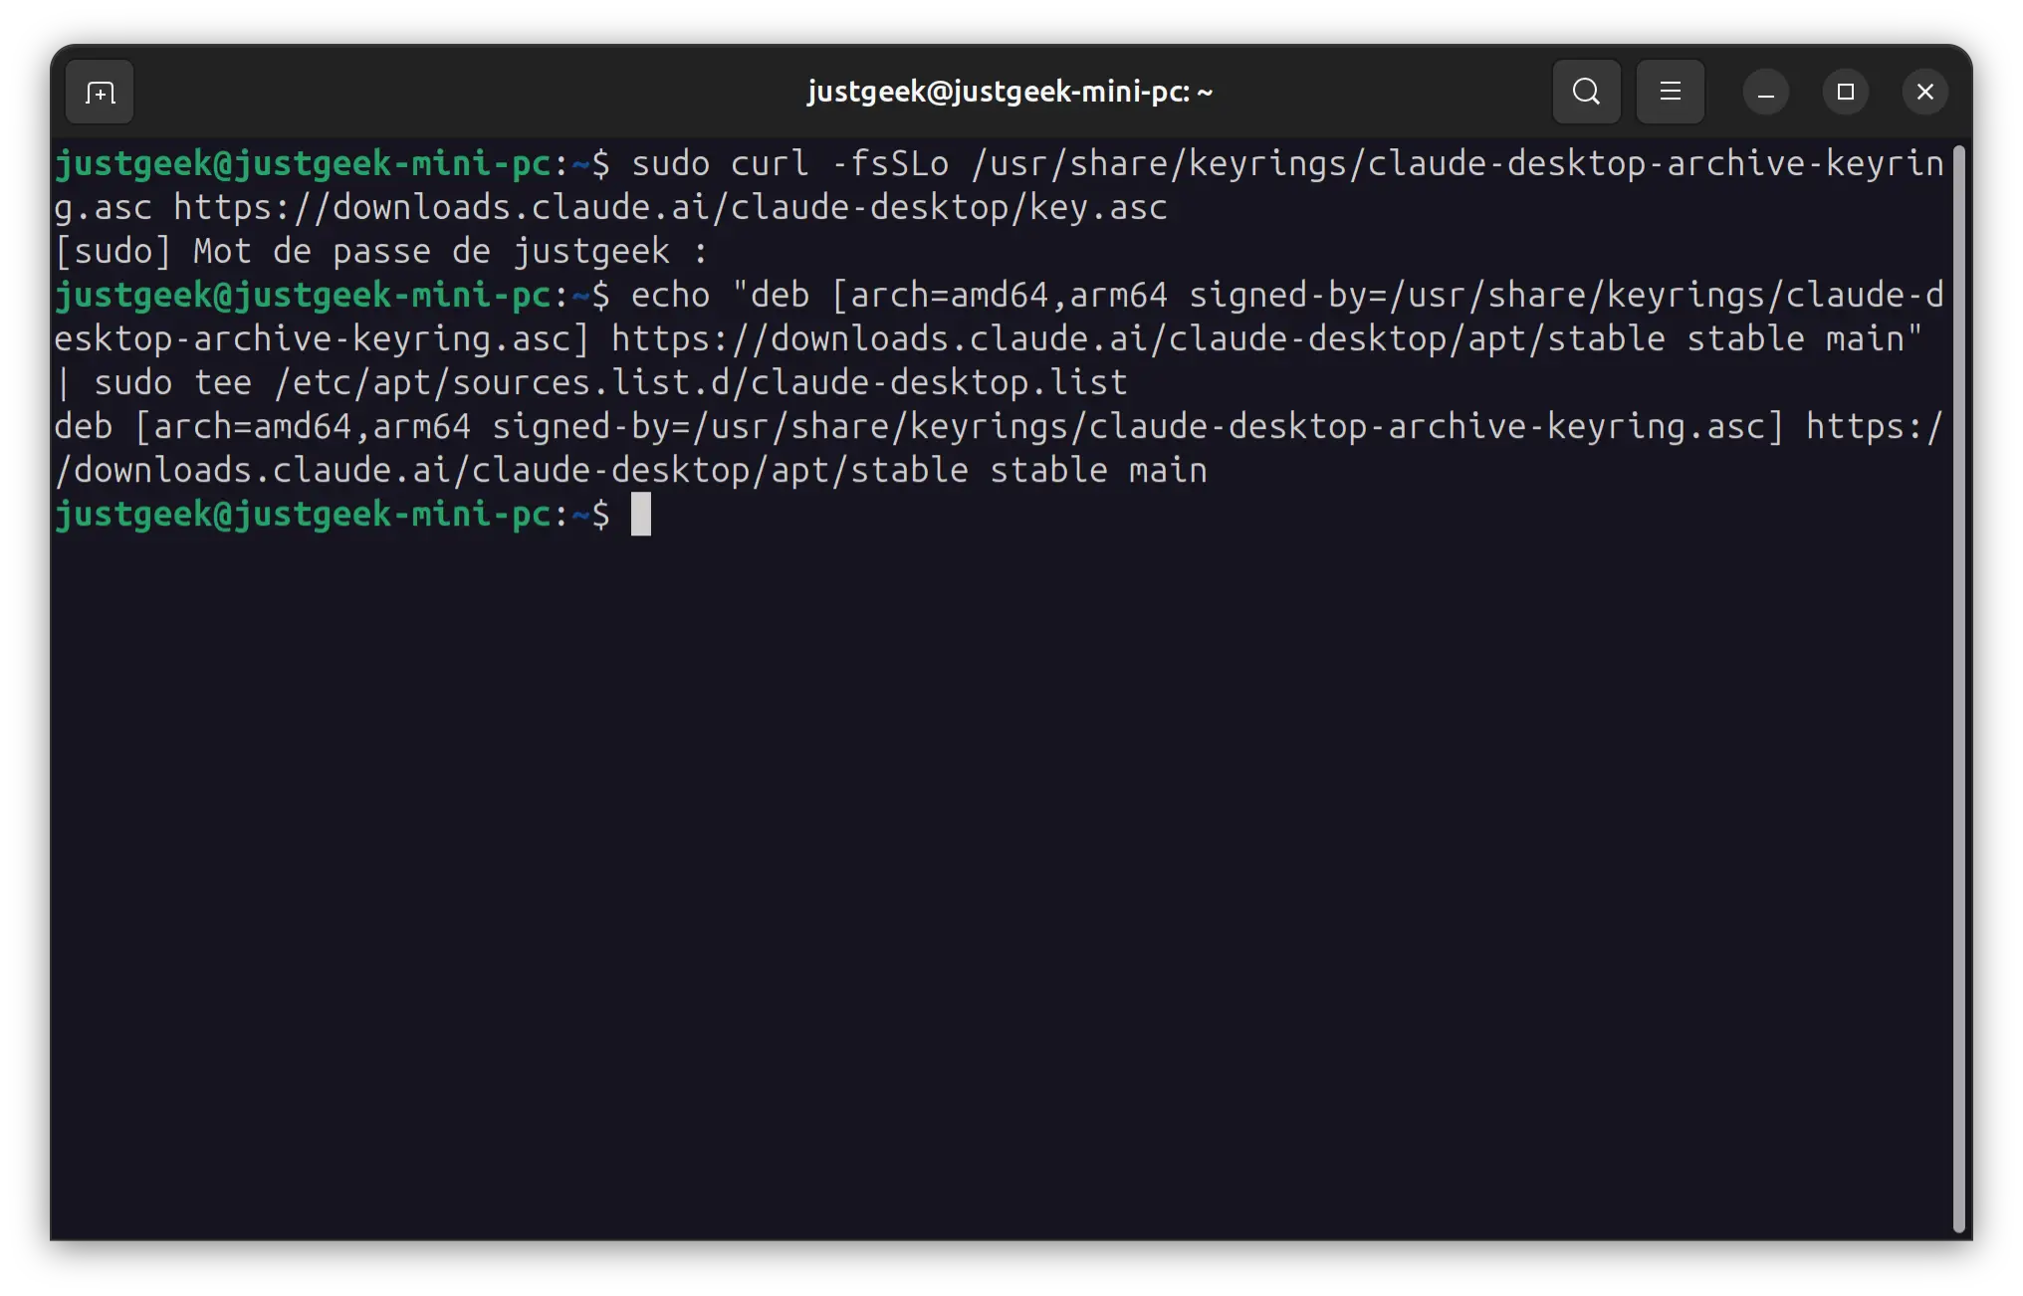
Task: Click the window title justgeek@justgeek-mini-pc
Action: (x=1010, y=93)
